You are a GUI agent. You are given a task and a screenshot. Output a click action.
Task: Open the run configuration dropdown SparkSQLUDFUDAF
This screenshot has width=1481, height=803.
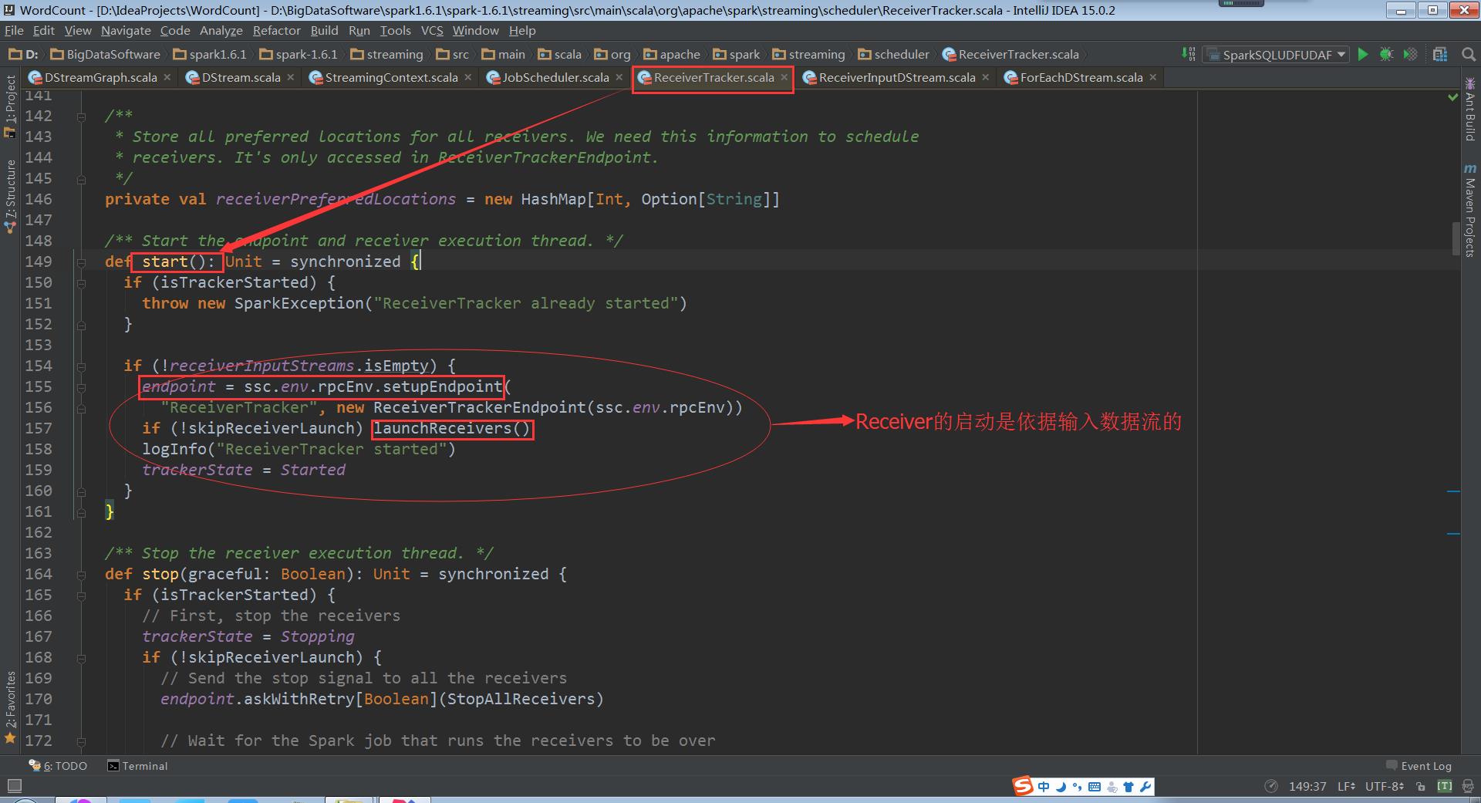(x=1276, y=55)
